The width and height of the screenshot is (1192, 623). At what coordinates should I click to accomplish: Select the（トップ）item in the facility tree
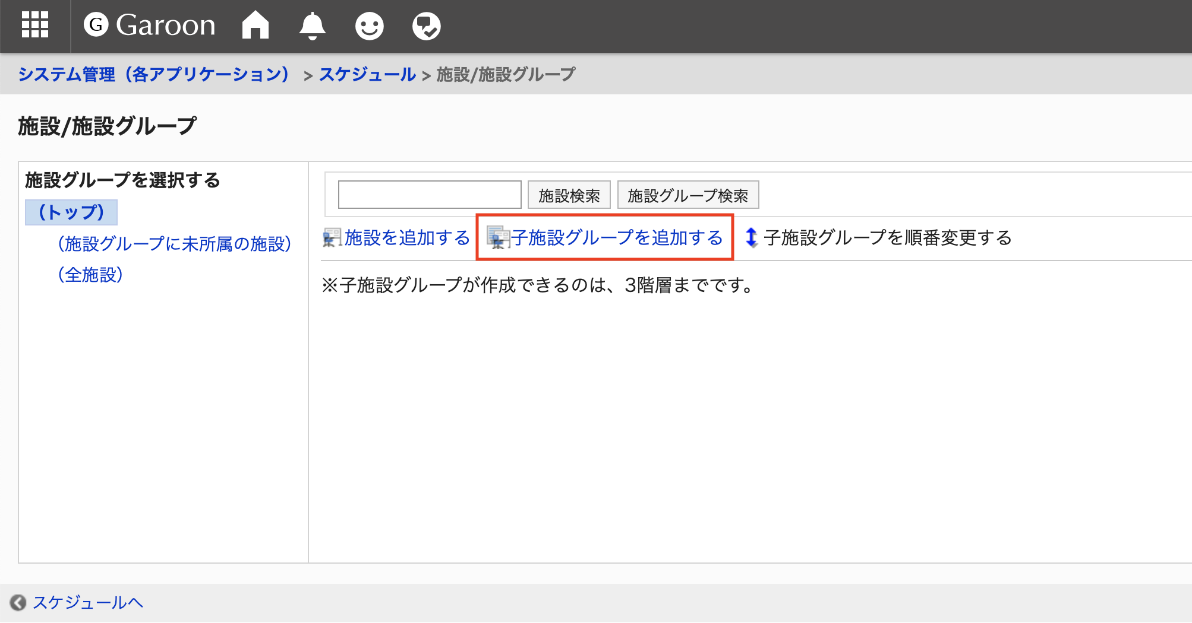[71, 212]
